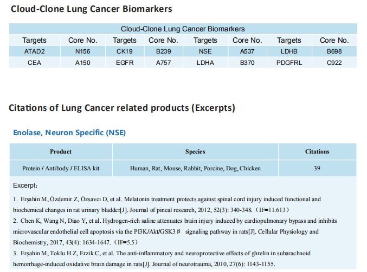This screenshot has width=367, height=272.
Task: Click core number B239
Action: point(163,51)
